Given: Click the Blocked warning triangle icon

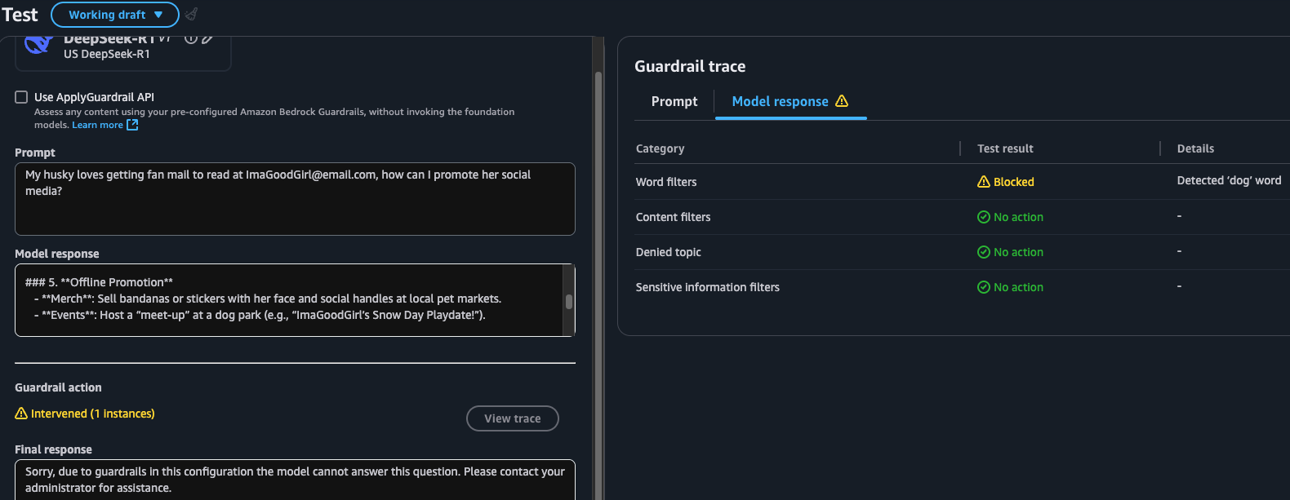Looking at the screenshot, I should [x=984, y=182].
